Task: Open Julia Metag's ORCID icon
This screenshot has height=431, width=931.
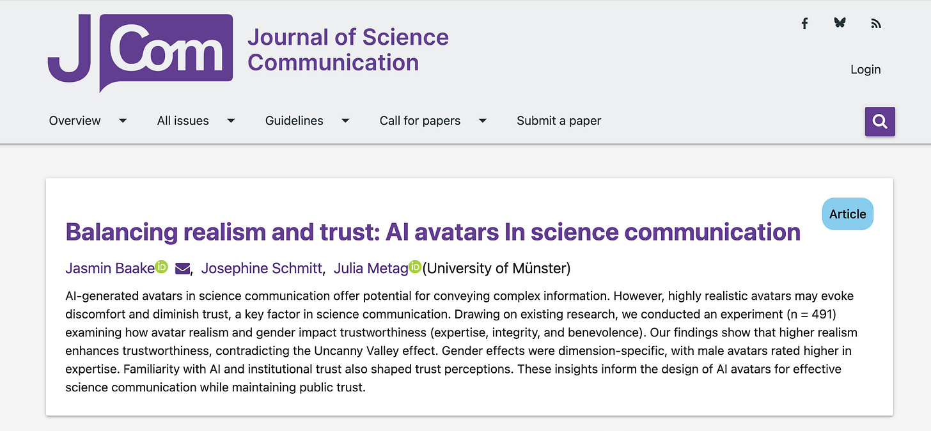Action: pyautogui.click(x=416, y=267)
